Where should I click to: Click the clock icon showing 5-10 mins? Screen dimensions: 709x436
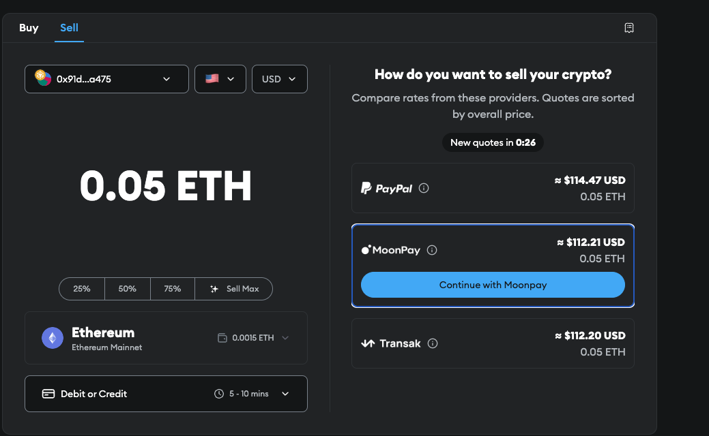coord(220,393)
